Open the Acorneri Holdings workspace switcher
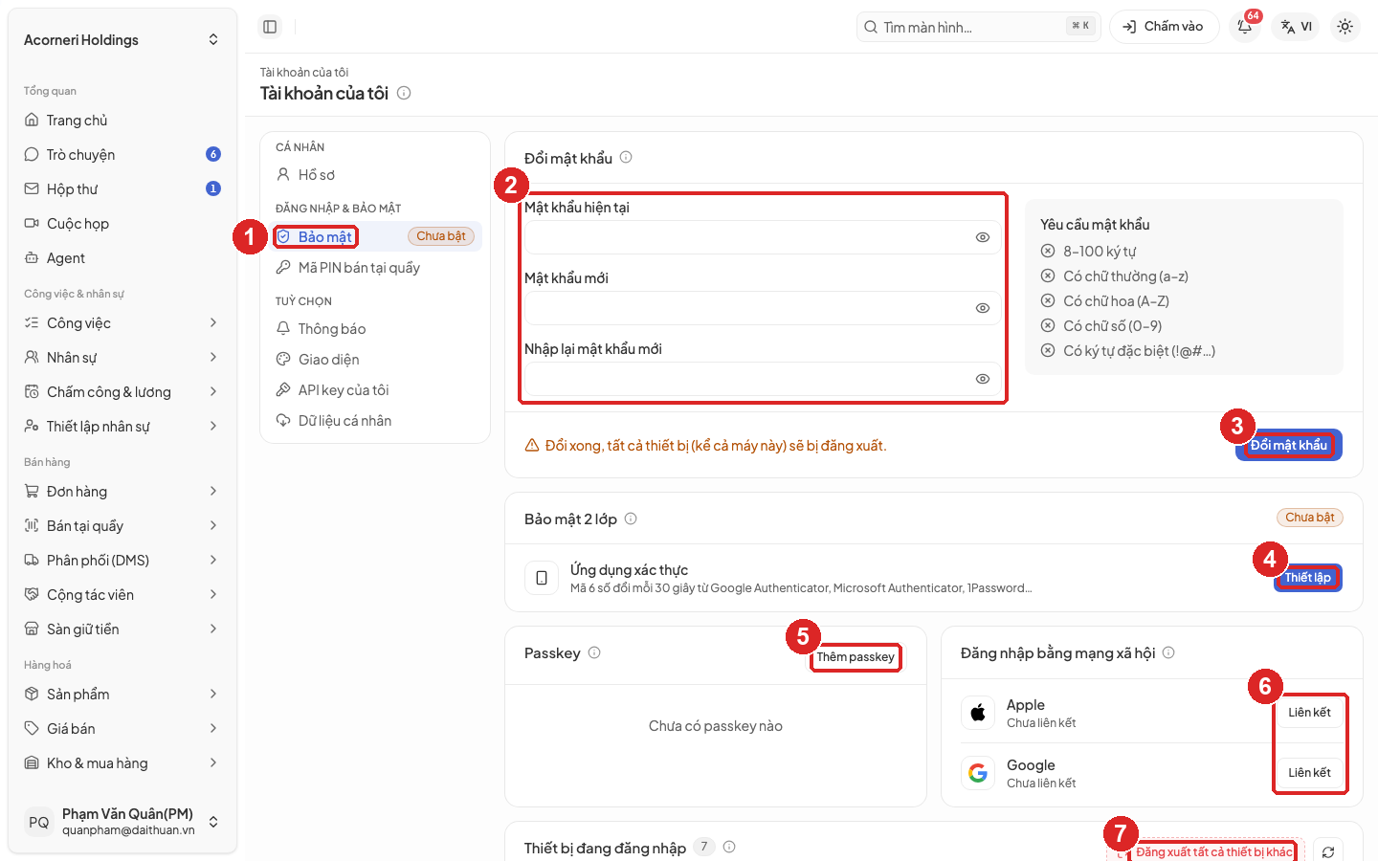The height and width of the screenshot is (861, 1378). pyautogui.click(x=122, y=39)
